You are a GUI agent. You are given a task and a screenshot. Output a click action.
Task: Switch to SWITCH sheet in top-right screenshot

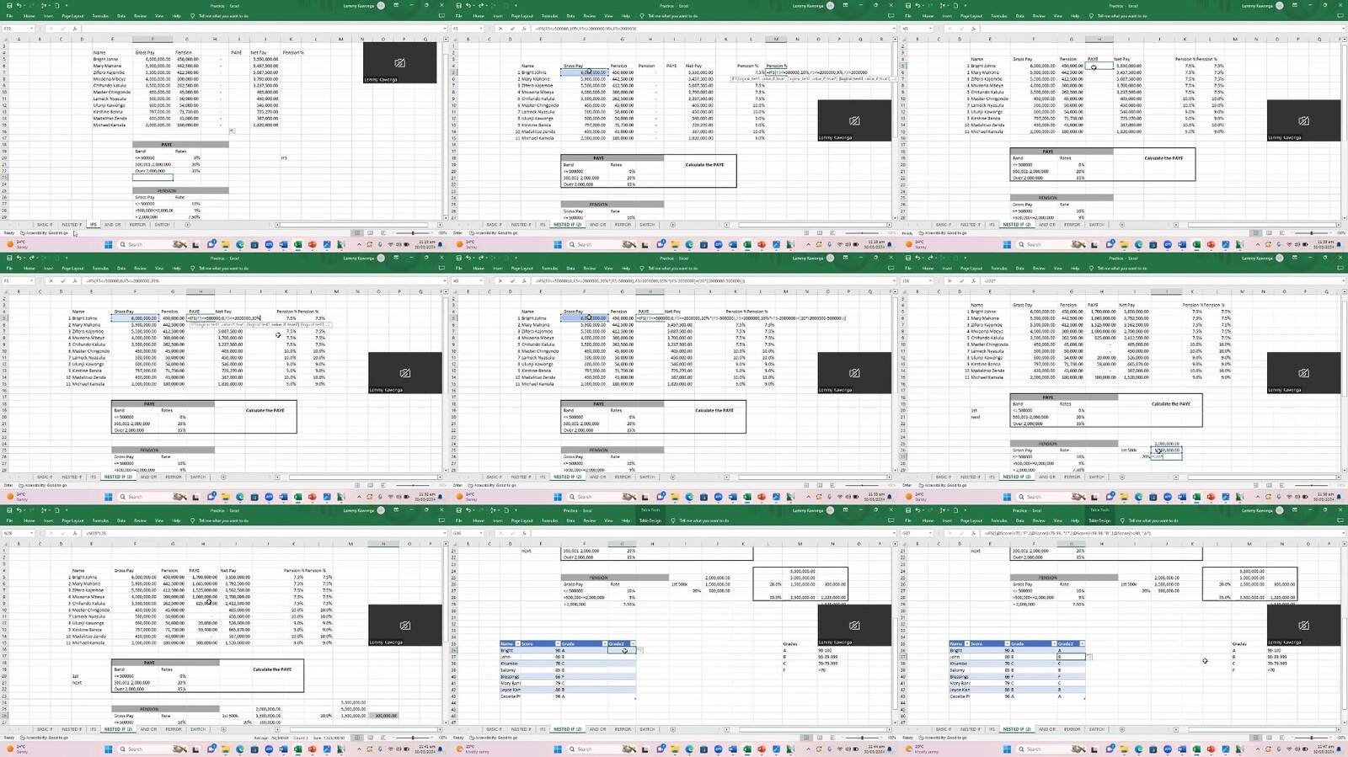coord(1096,225)
